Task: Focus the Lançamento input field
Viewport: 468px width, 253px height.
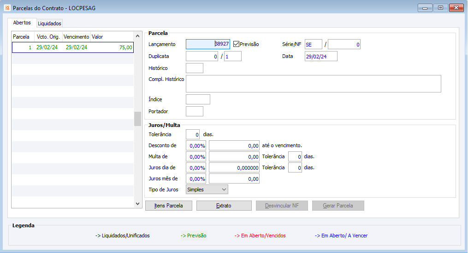Action: [x=208, y=44]
